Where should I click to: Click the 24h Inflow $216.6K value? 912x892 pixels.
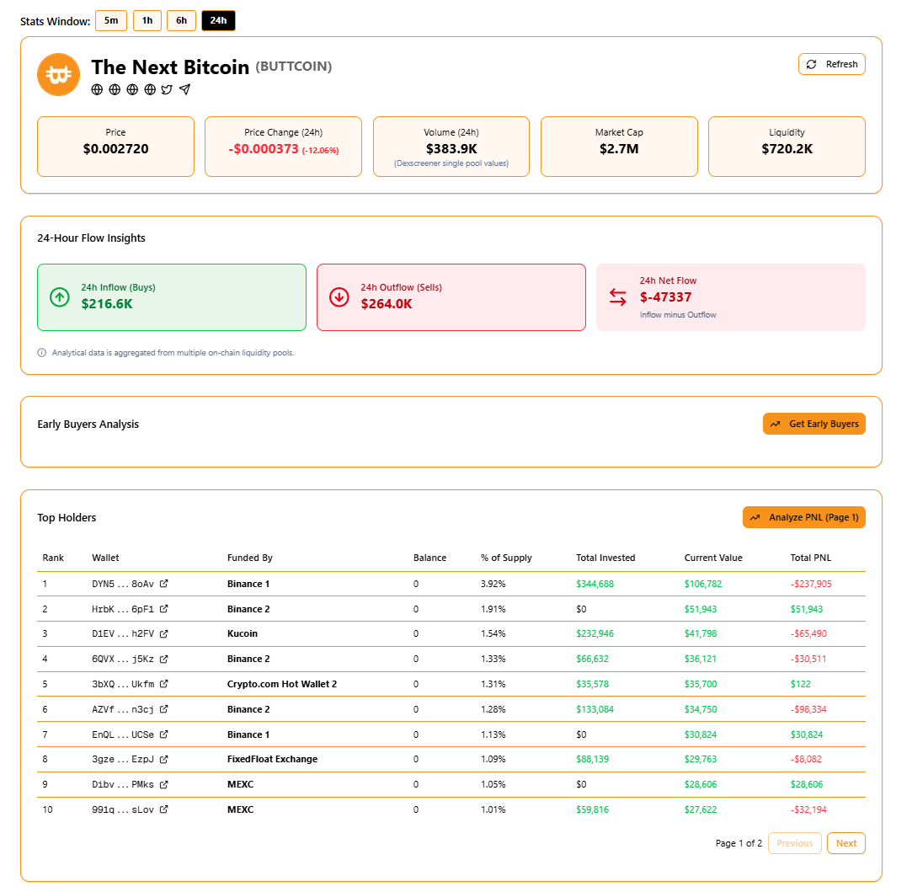(x=107, y=304)
